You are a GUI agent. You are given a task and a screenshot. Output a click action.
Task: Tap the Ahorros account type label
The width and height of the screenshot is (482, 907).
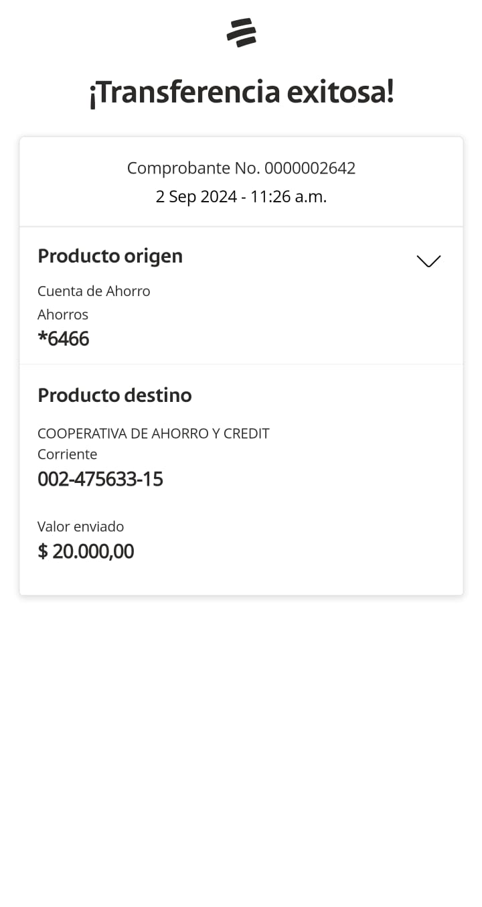coord(63,314)
